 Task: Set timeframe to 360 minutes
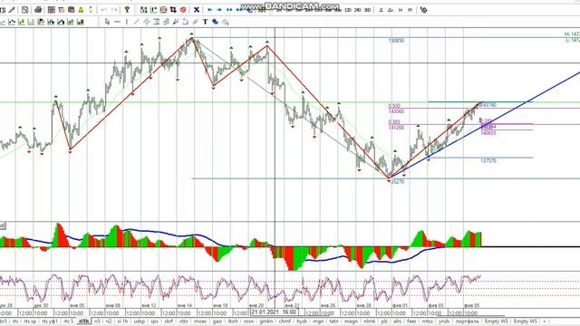click(367, 10)
